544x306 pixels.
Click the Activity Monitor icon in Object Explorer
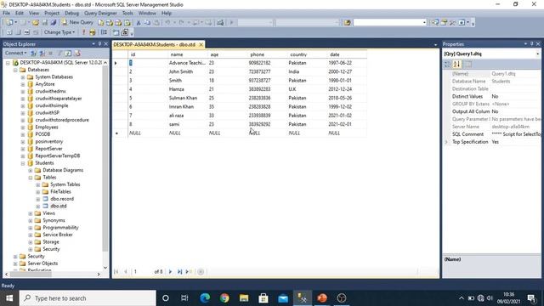click(77, 53)
